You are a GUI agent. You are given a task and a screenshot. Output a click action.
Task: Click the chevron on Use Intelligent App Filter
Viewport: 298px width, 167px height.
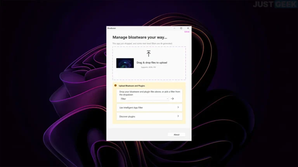click(x=178, y=107)
